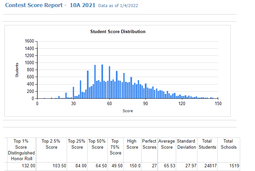Image resolution: width=255 pixels, height=171 pixels.
Task: Click the histogram bar at score 60
Action: 109,82
